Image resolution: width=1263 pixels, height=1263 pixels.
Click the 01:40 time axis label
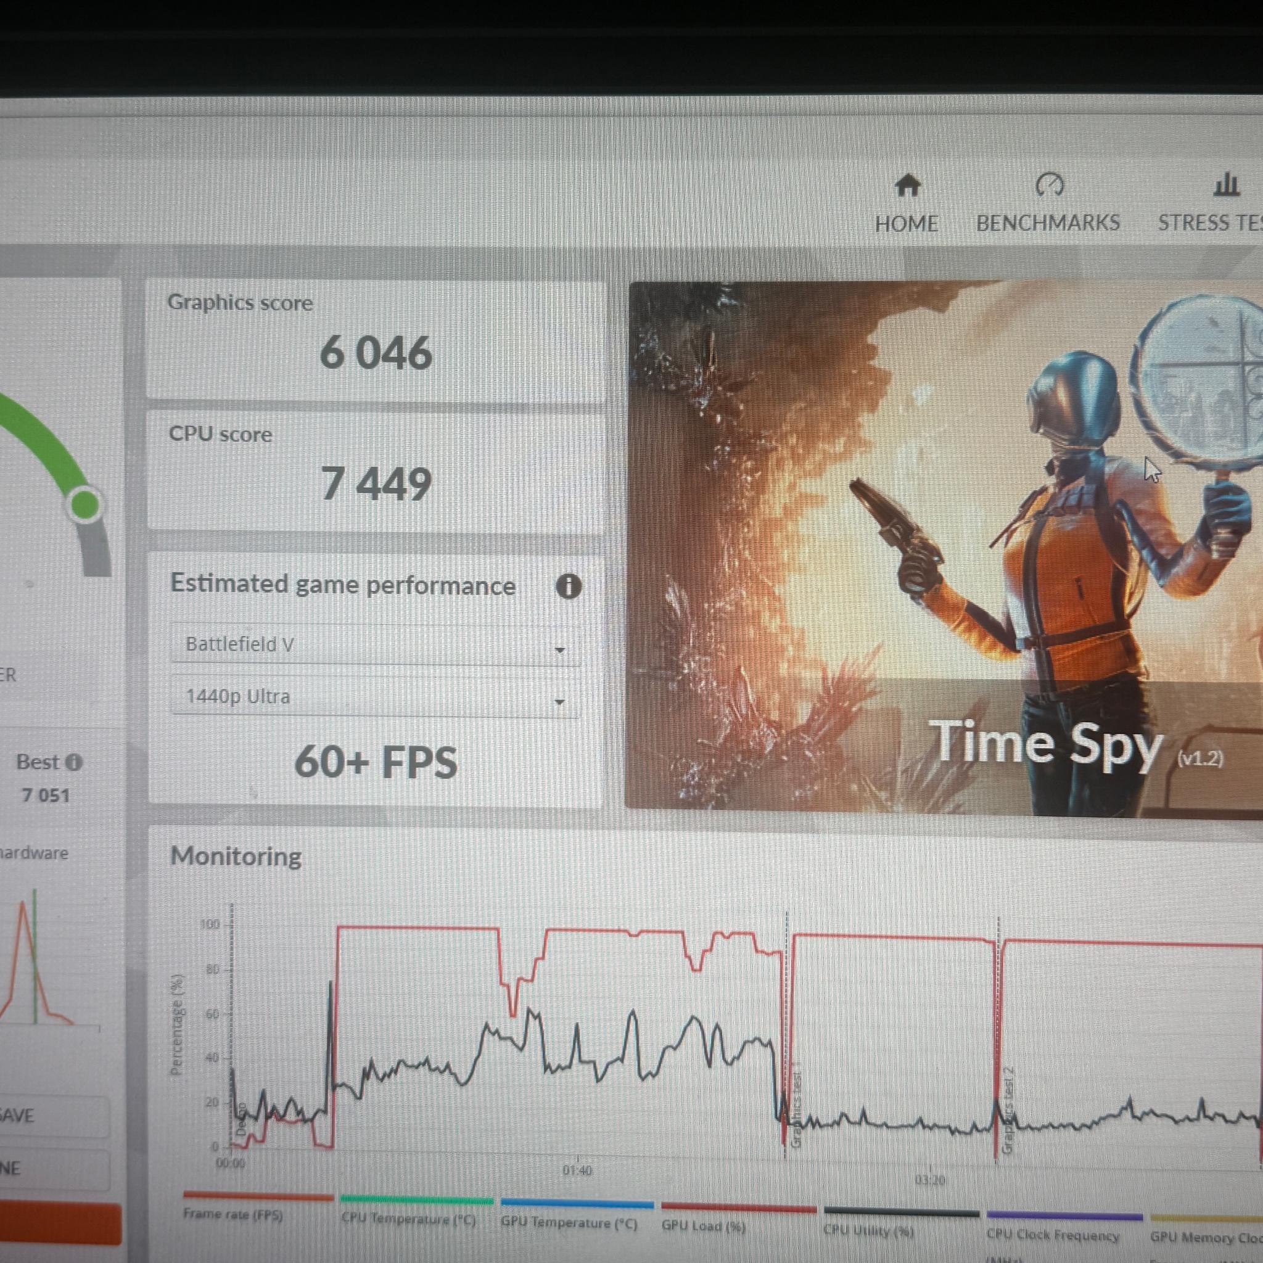point(577,1171)
